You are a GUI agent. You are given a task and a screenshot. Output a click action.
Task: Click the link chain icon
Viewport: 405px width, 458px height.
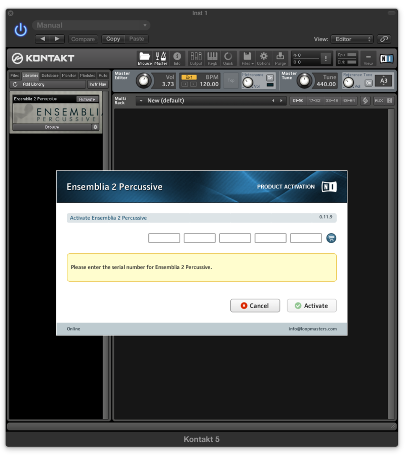384,39
